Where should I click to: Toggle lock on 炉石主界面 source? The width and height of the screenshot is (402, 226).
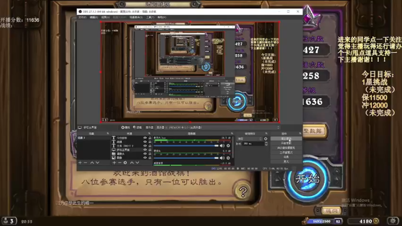point(150,150)
